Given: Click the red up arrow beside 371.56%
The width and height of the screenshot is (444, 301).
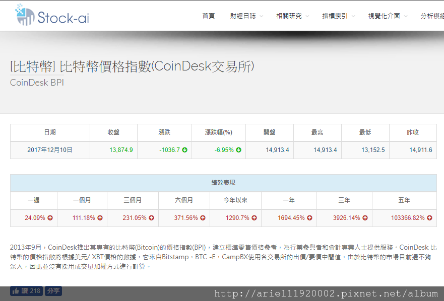Looking at the screenshot, I should pos(203,218).
